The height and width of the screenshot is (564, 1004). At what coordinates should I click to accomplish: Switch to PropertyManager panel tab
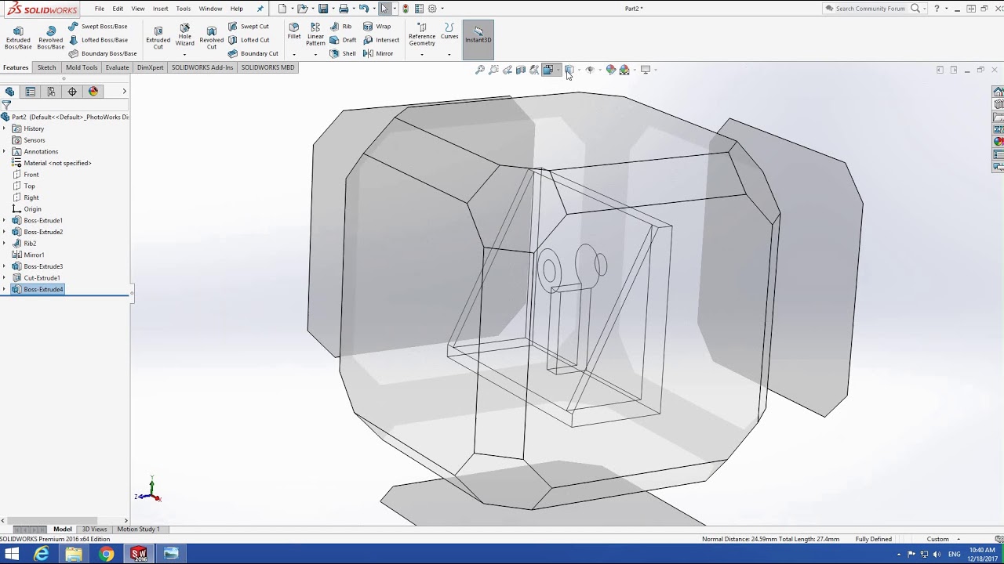coord(31,92)
